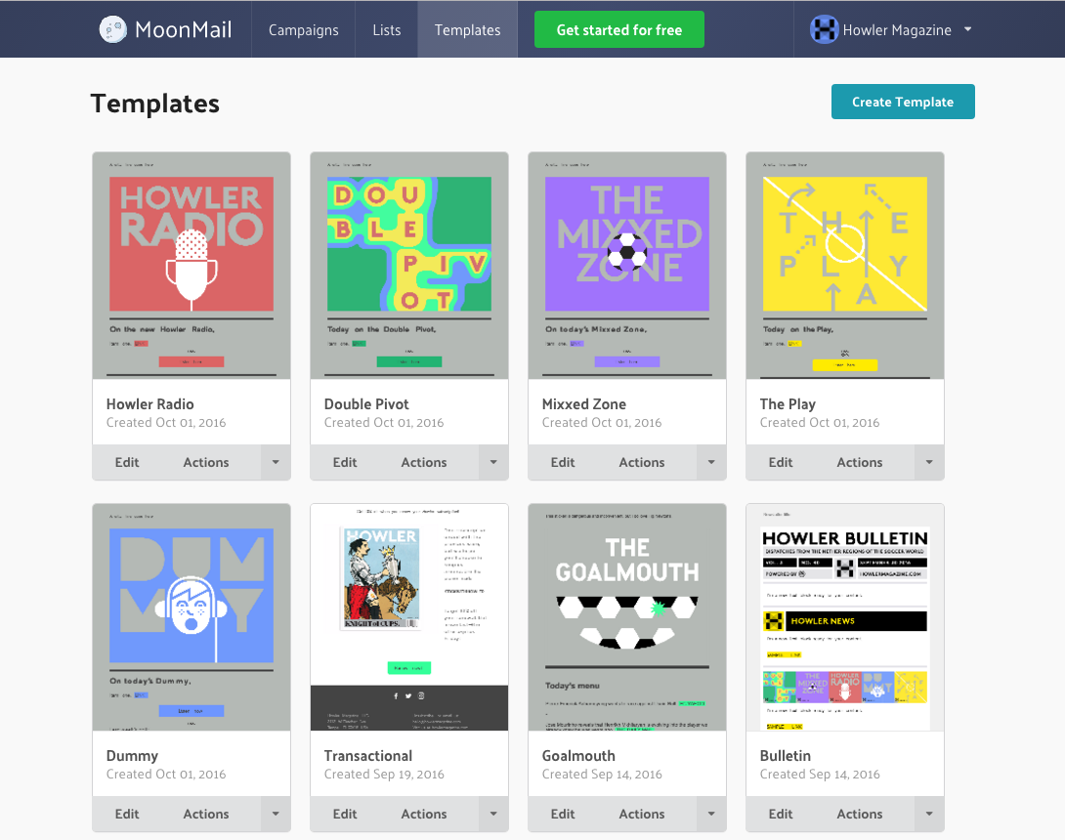This screenshot has height=840, width=1065.
Task: Click Created Sep 19, 2016 under Transactional
Action: tap(384, 775)
